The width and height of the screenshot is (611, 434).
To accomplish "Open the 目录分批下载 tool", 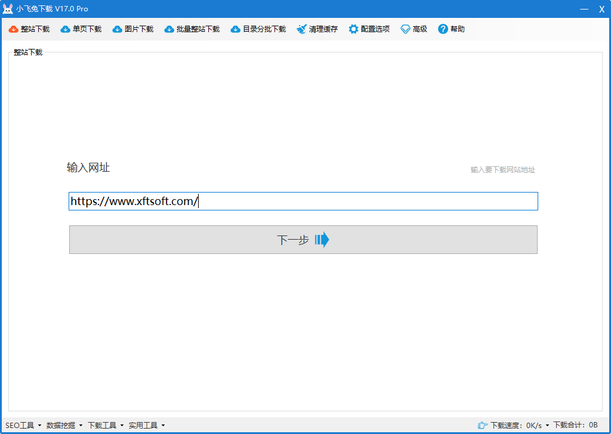I will click(236, 29).
